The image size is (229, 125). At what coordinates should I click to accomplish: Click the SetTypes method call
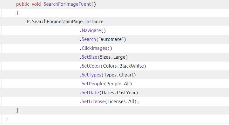91,75
